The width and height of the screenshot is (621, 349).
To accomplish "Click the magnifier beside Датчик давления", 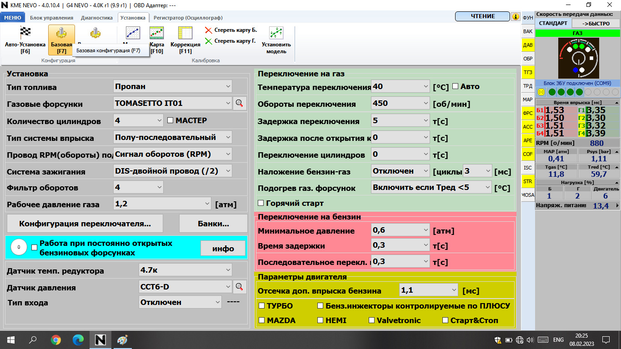I will (x=240, y=287).
